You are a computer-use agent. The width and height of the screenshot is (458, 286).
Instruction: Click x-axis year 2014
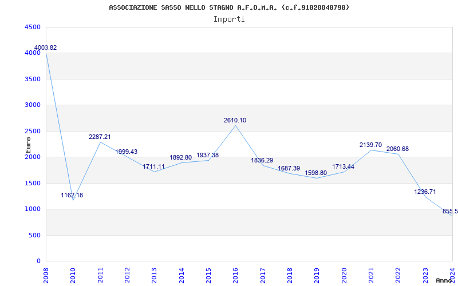coord(181,275)
